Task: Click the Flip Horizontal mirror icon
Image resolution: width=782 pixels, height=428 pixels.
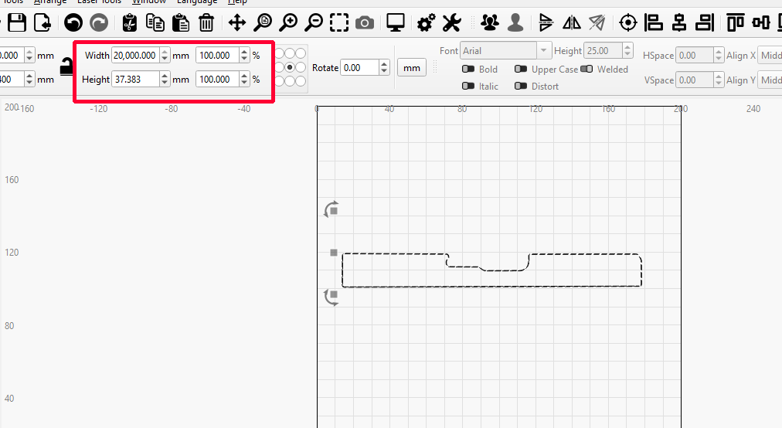Action: [x=572, y=22]
